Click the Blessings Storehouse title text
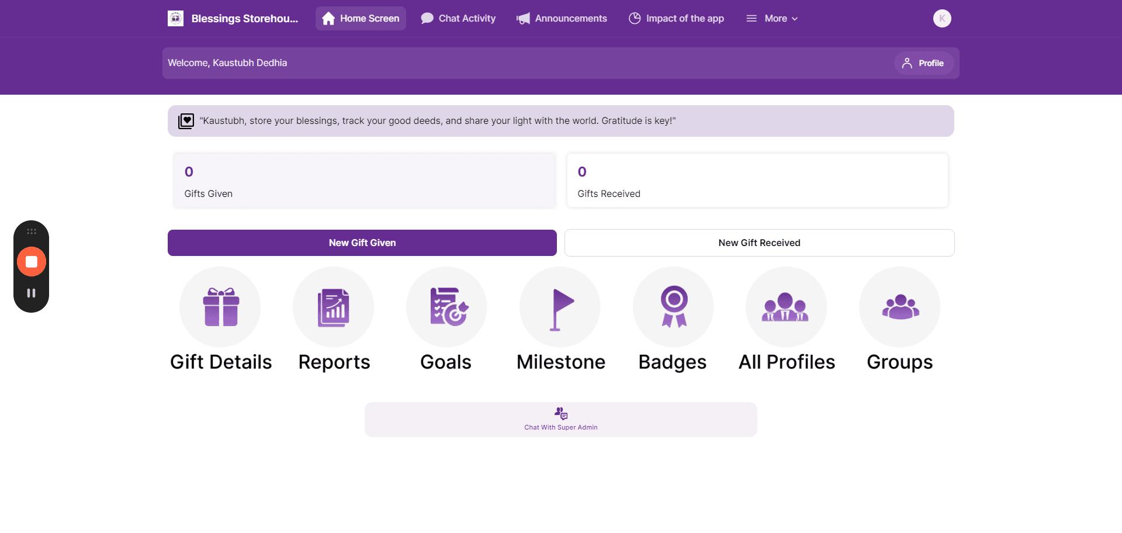 (245, 18)
